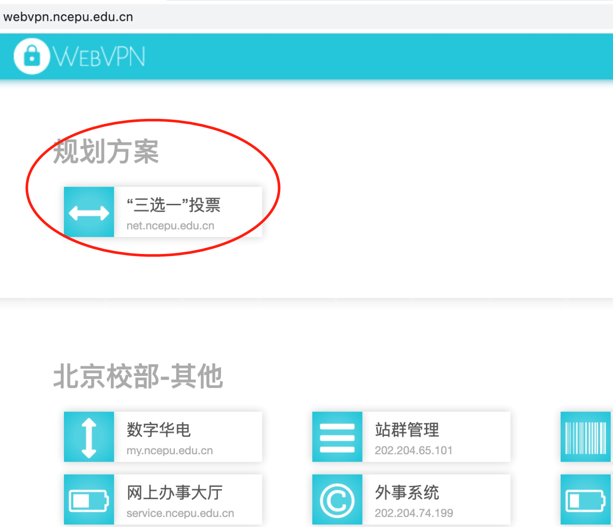This screenshot has height=527, width=613.
Task: Open the 数字华电 tile title
Action: point(159,429)
